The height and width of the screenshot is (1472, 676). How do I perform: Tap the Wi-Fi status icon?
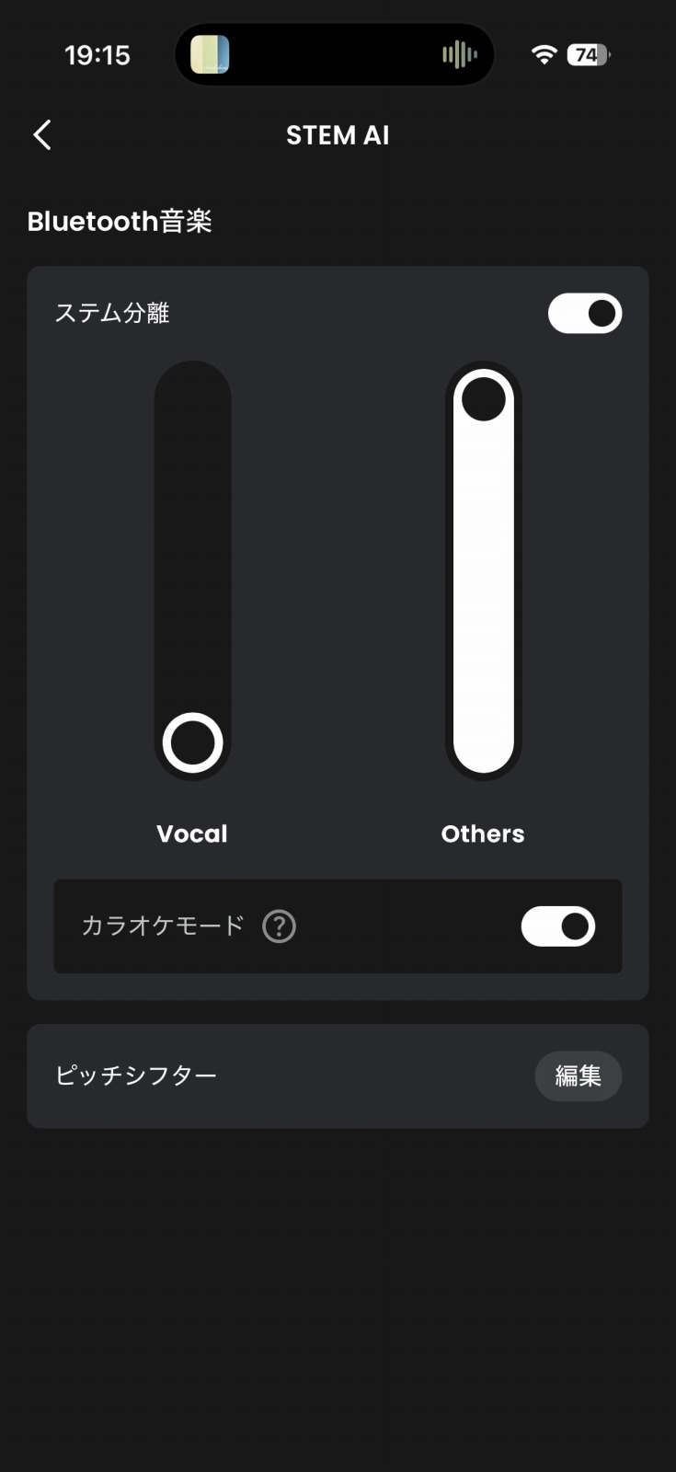point(544,55)
